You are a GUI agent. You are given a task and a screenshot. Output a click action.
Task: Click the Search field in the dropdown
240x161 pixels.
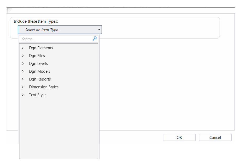pos(58,39)
